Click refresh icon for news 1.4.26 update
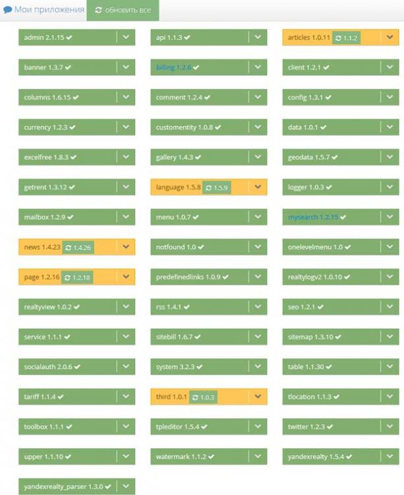Image resolution: width=404 pixels, height=495 pixels. tap(68, 247)
